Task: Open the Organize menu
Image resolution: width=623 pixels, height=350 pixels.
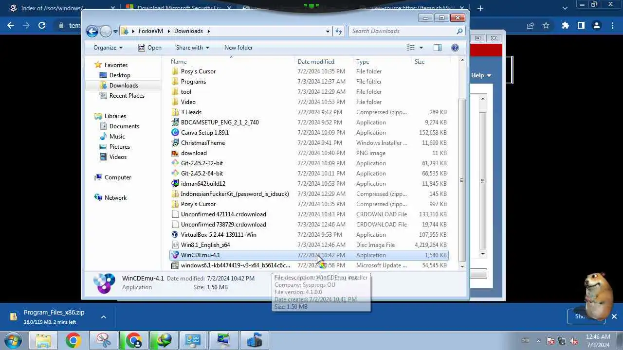Action: tap(108, 48)
